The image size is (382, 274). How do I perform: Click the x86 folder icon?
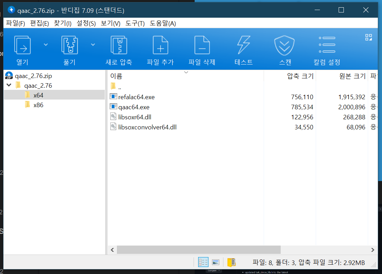[27, 105]
